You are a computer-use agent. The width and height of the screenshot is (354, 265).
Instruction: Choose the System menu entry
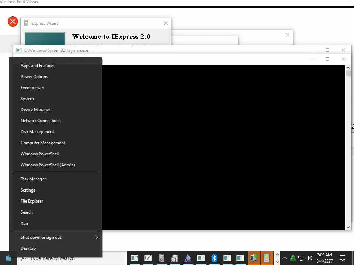55,99
